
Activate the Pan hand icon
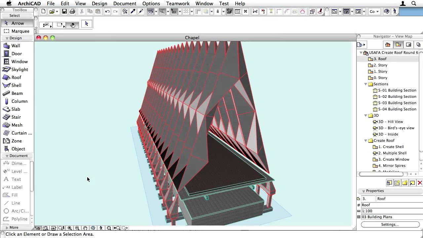pos(85,228)
